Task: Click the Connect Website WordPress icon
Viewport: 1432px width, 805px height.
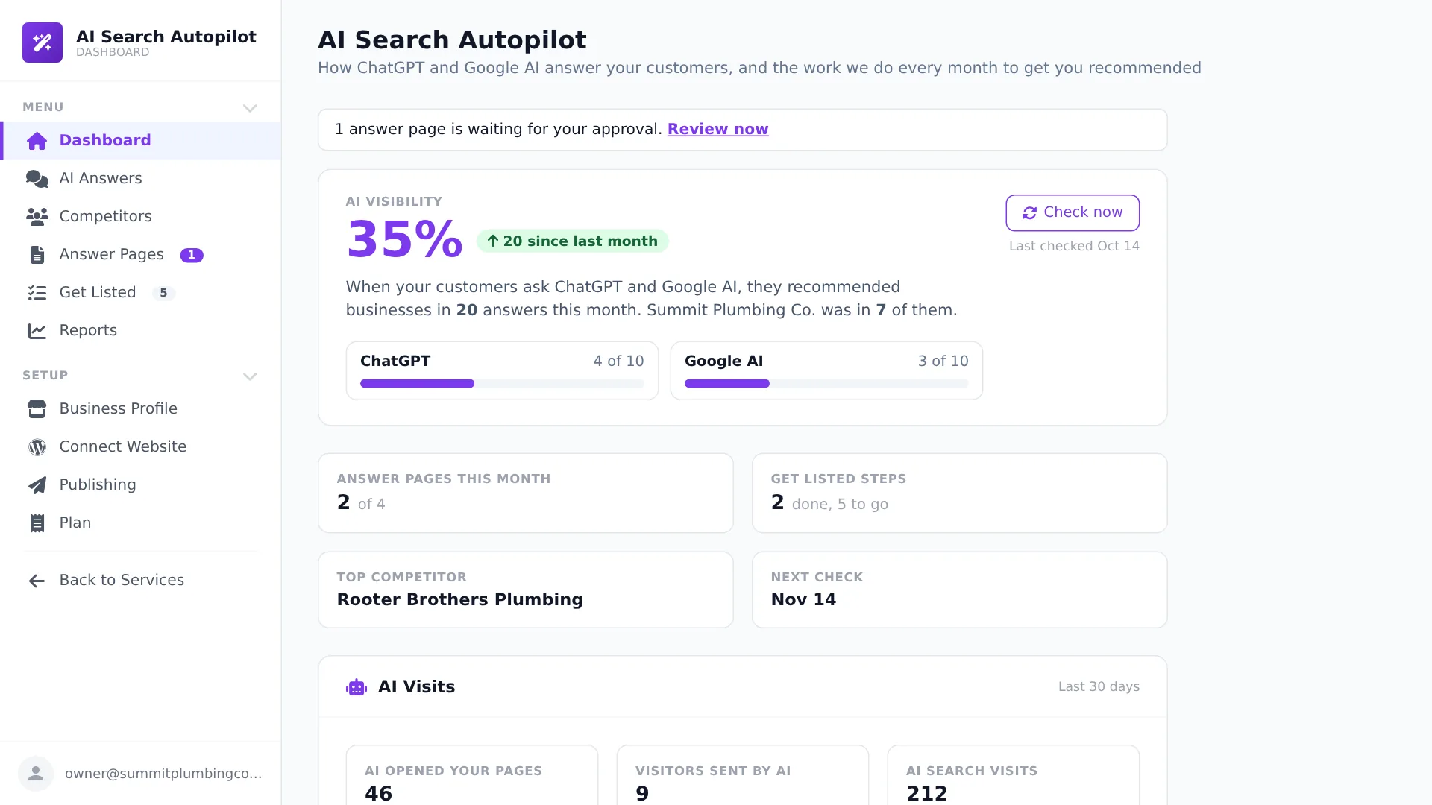Action: [x=37, y=447]
